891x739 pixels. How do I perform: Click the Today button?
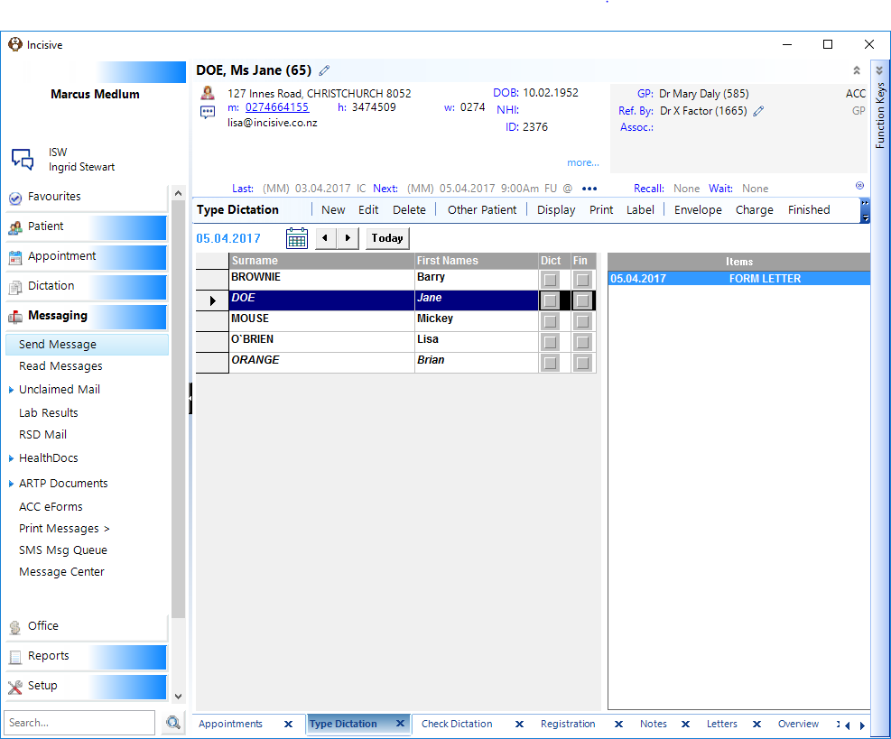387,238
